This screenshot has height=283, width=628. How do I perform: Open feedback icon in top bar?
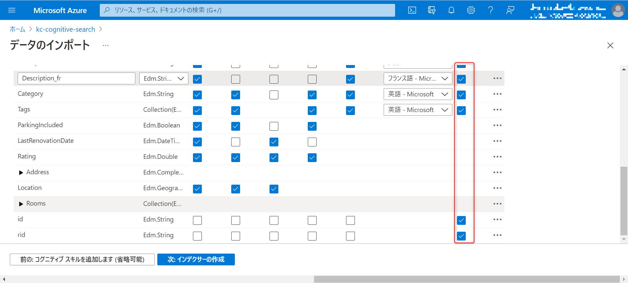(x=510, y=10)
